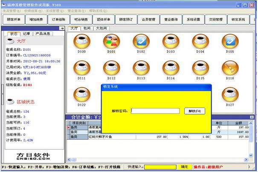Viewport: 258px width, 172px height.
Task: Click the 系统设置 toolbar button
Action: (194, 20)
